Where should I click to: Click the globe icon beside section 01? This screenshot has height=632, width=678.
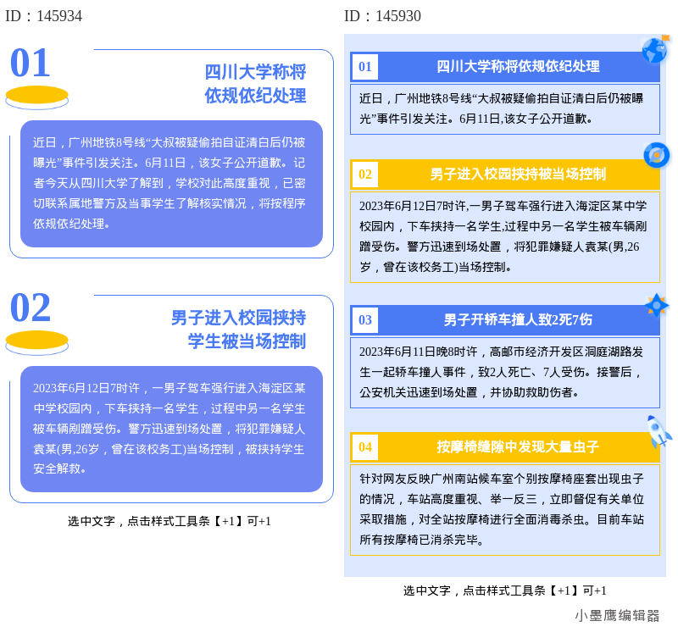[653, 51]
